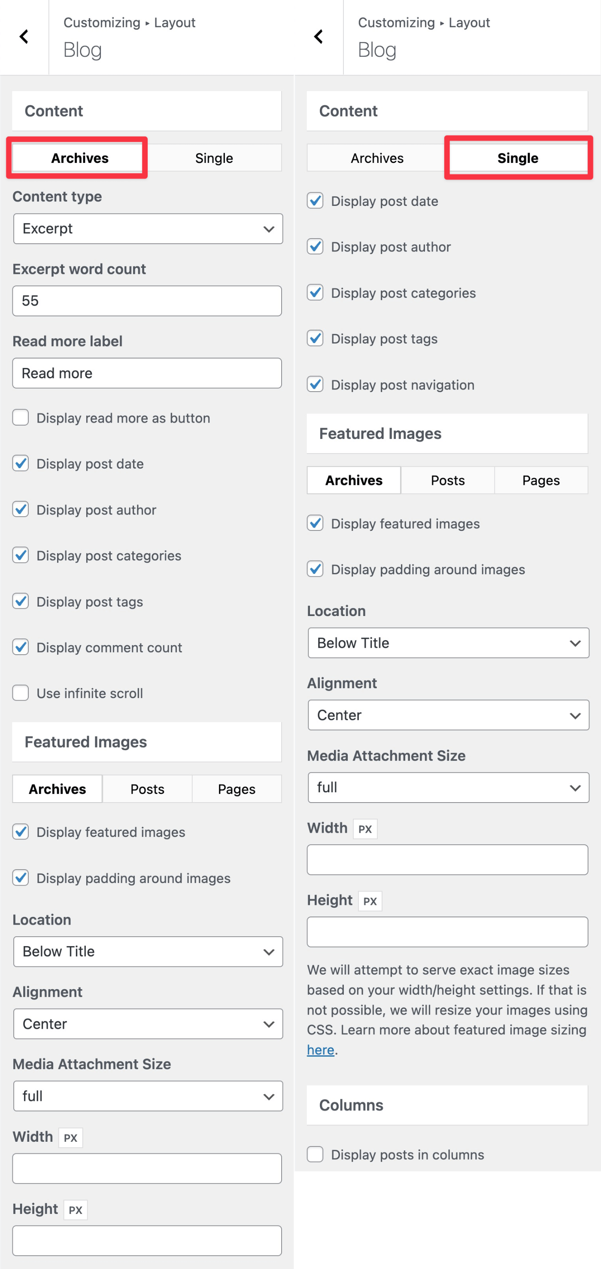Toggle Display post categories in the left panel
This screenshot has height=1269, width=601.
click(21, 555)
